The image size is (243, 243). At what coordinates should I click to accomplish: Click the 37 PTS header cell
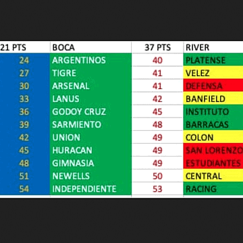[157, 47]
